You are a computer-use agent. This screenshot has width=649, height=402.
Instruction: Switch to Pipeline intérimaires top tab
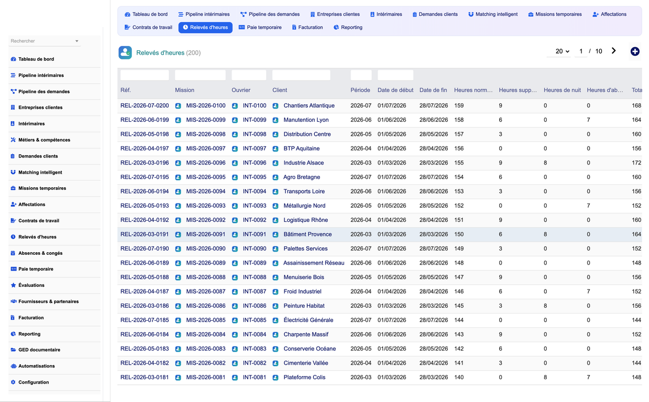(204, 14)
